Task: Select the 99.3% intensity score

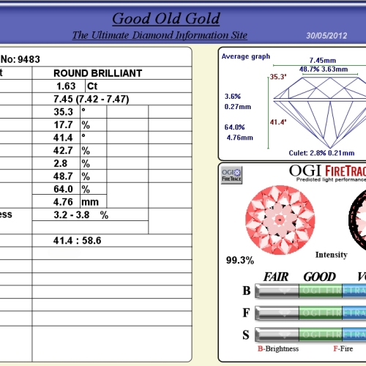Action: [x=240, y=260]
